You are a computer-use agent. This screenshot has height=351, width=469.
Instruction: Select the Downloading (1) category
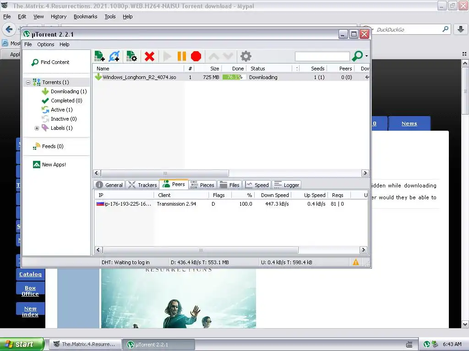coord(69,91)
